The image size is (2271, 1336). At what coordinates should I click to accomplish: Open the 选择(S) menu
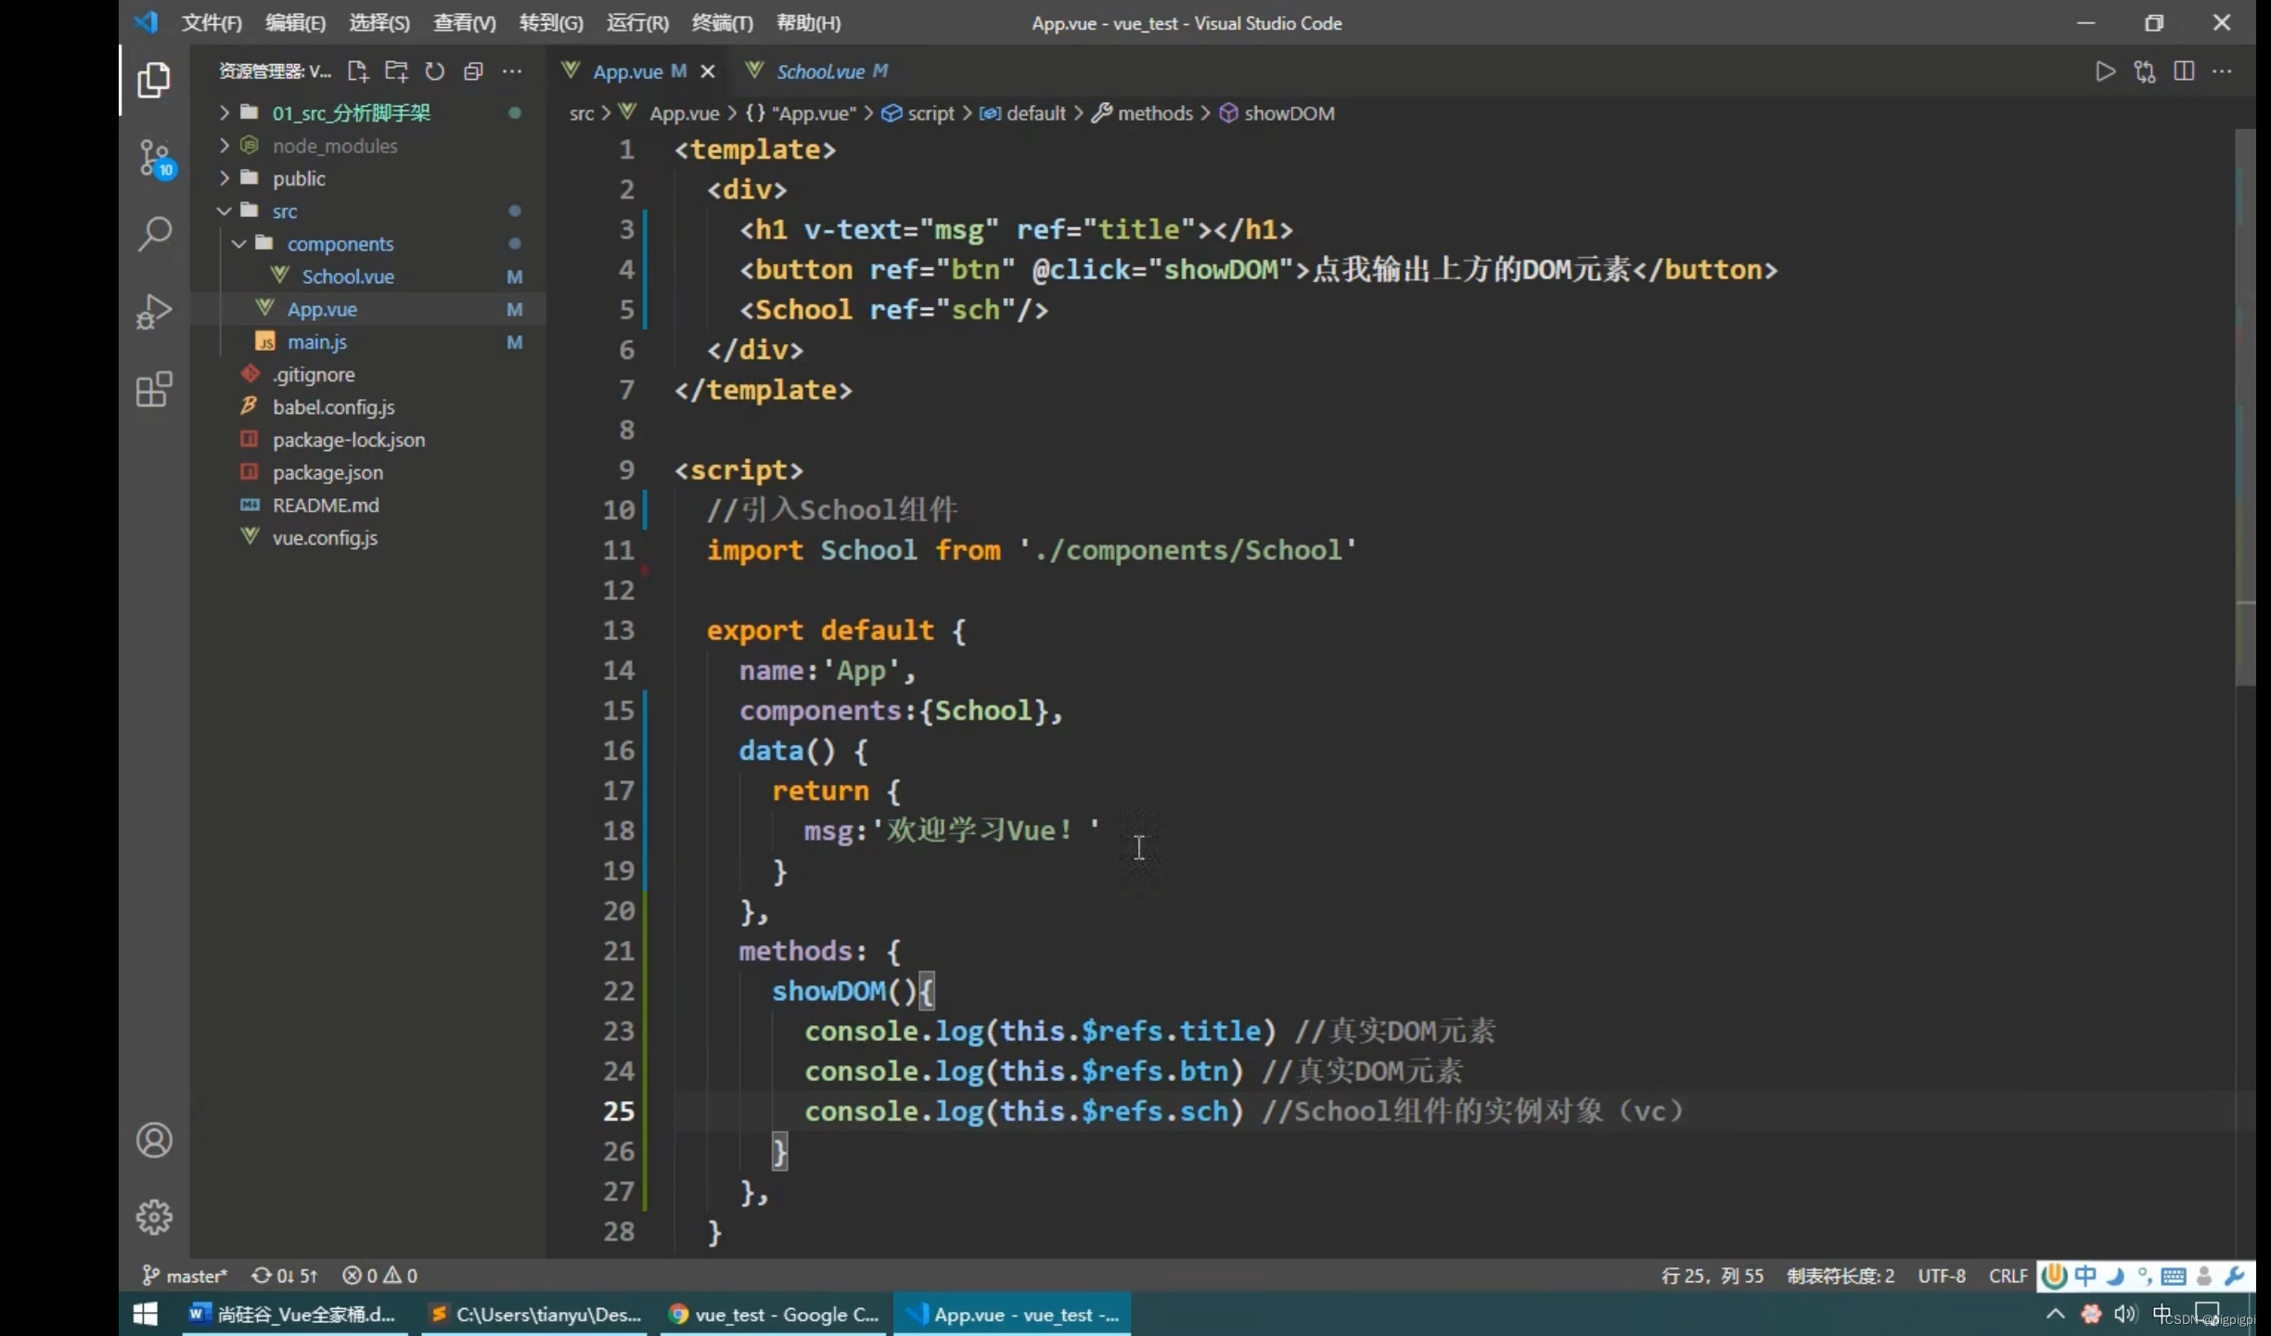point(378,22)
